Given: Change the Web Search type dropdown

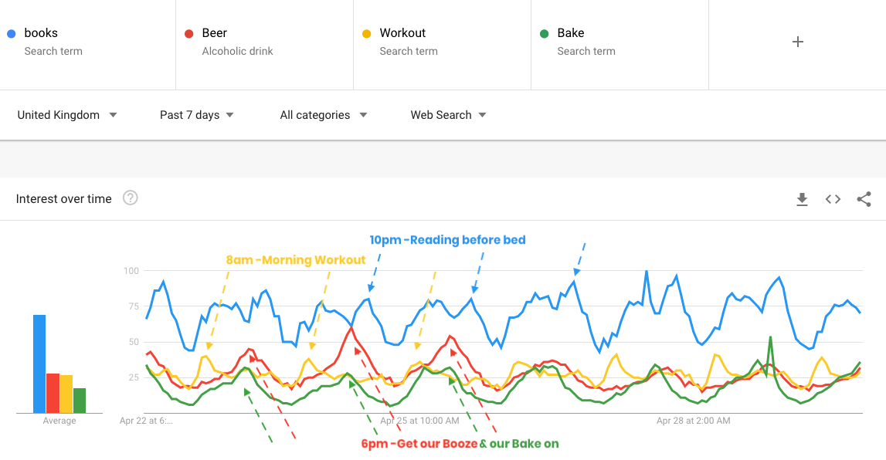Looking at the screenshot, I should click(x=448, y=115).
